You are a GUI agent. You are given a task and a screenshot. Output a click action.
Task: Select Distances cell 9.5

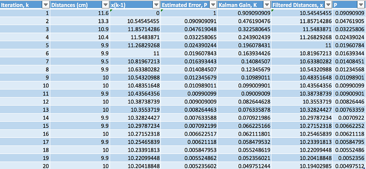[80, 61]
